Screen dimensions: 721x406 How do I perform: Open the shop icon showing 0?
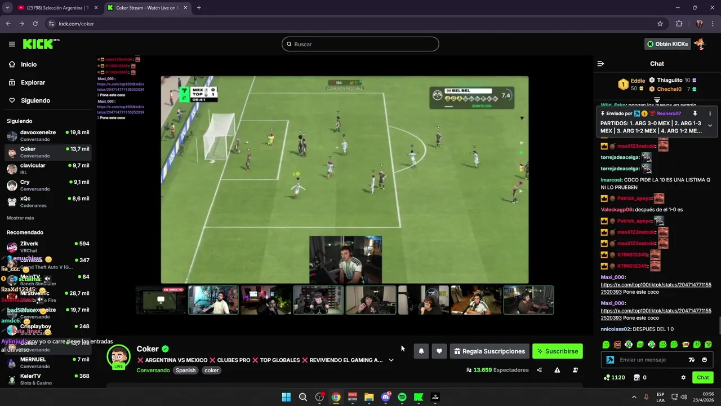click(x=640, y=377)
